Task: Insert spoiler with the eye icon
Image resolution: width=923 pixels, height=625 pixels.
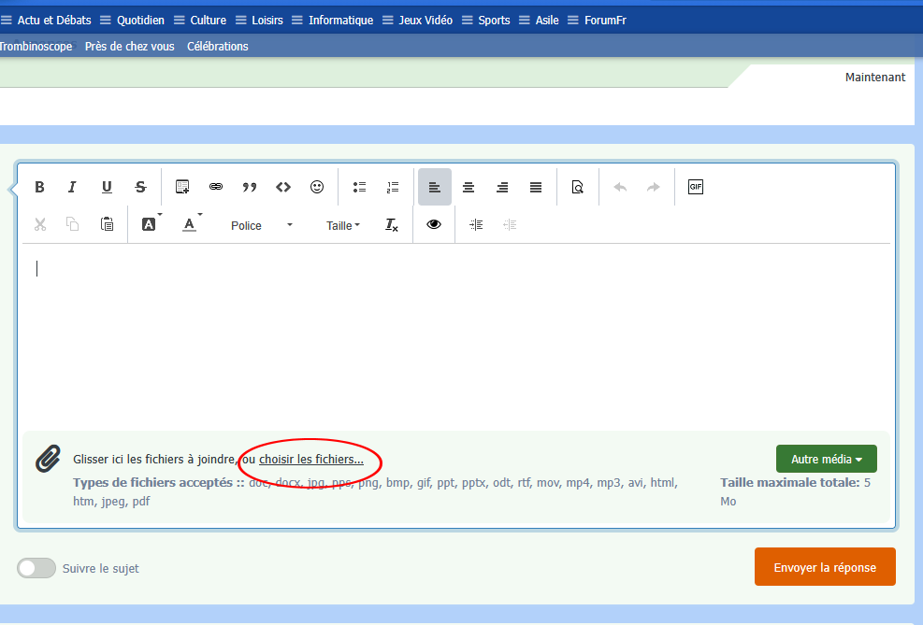Action: (x=434, y=224)
